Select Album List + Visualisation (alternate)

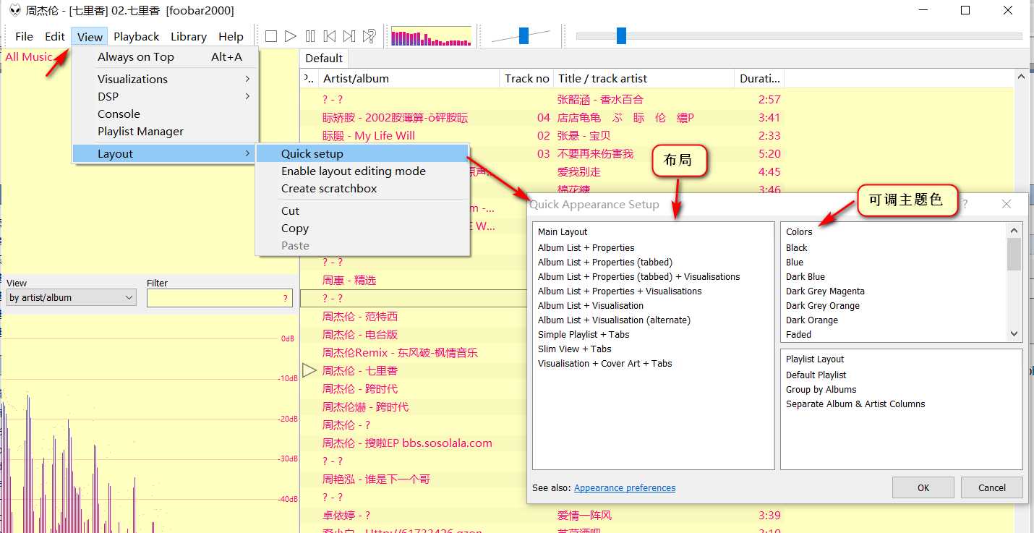614,320
